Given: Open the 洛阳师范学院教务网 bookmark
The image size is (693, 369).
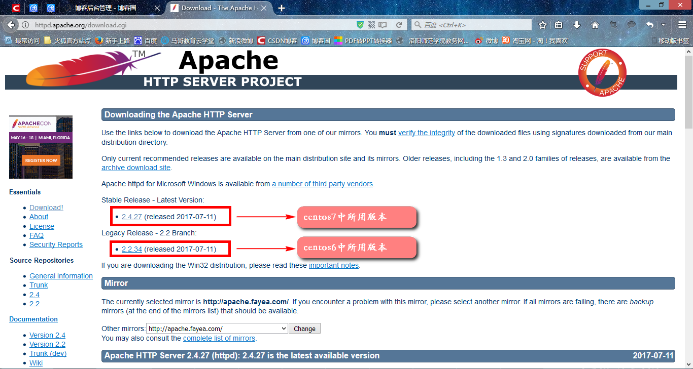Looking at the screenshot, I should click(433, 40).
